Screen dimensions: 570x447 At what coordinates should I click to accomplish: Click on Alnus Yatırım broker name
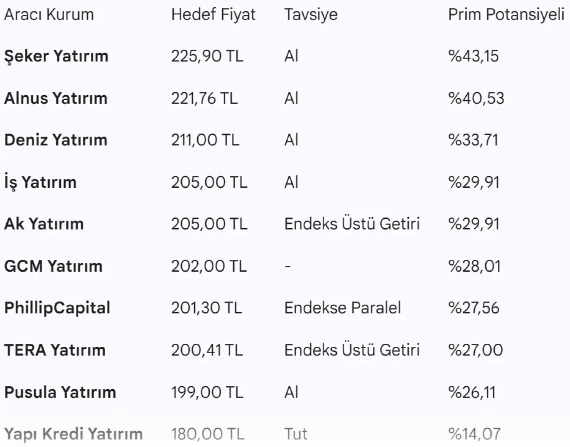(x=56, y=98)
